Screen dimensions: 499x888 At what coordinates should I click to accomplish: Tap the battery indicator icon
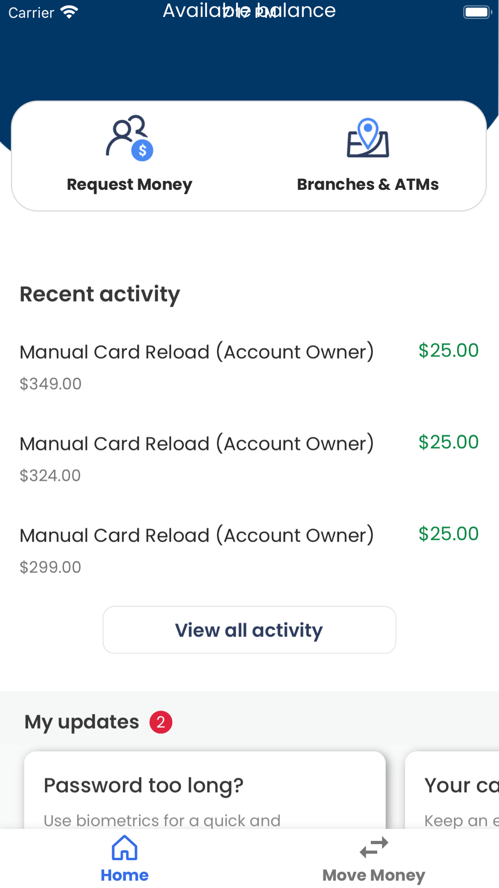[478, 12]
